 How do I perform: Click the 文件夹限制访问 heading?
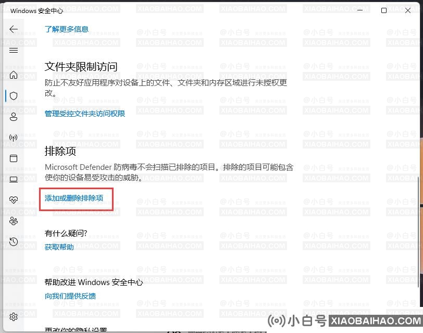[81, 67]
